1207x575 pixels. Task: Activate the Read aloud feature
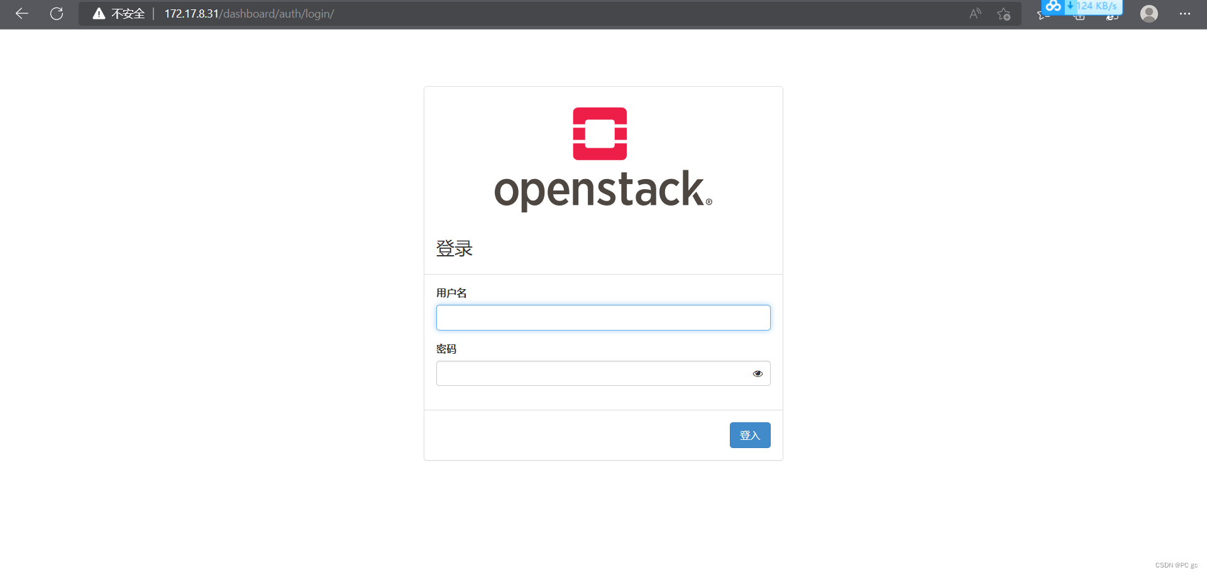point(975,13)
